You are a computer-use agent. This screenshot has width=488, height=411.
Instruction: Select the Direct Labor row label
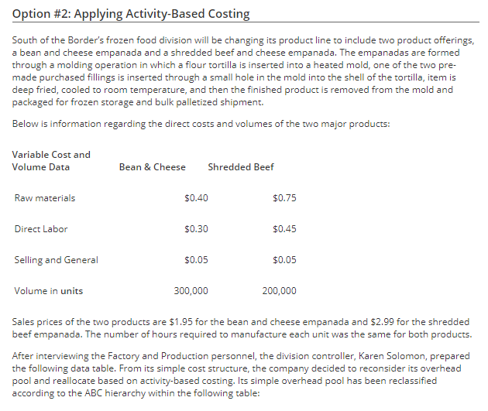(x=41, y=229)
